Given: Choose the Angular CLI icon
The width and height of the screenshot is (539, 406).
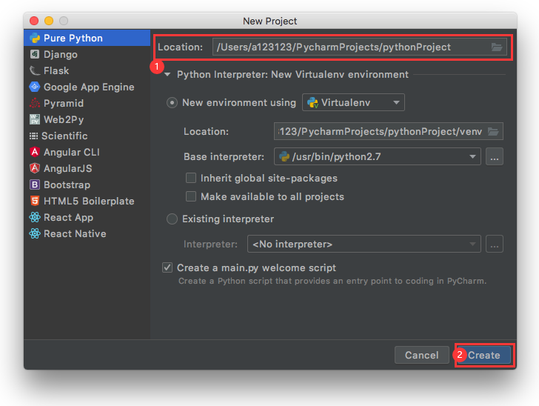Looking at the screenshot, I should pos(34,152).
